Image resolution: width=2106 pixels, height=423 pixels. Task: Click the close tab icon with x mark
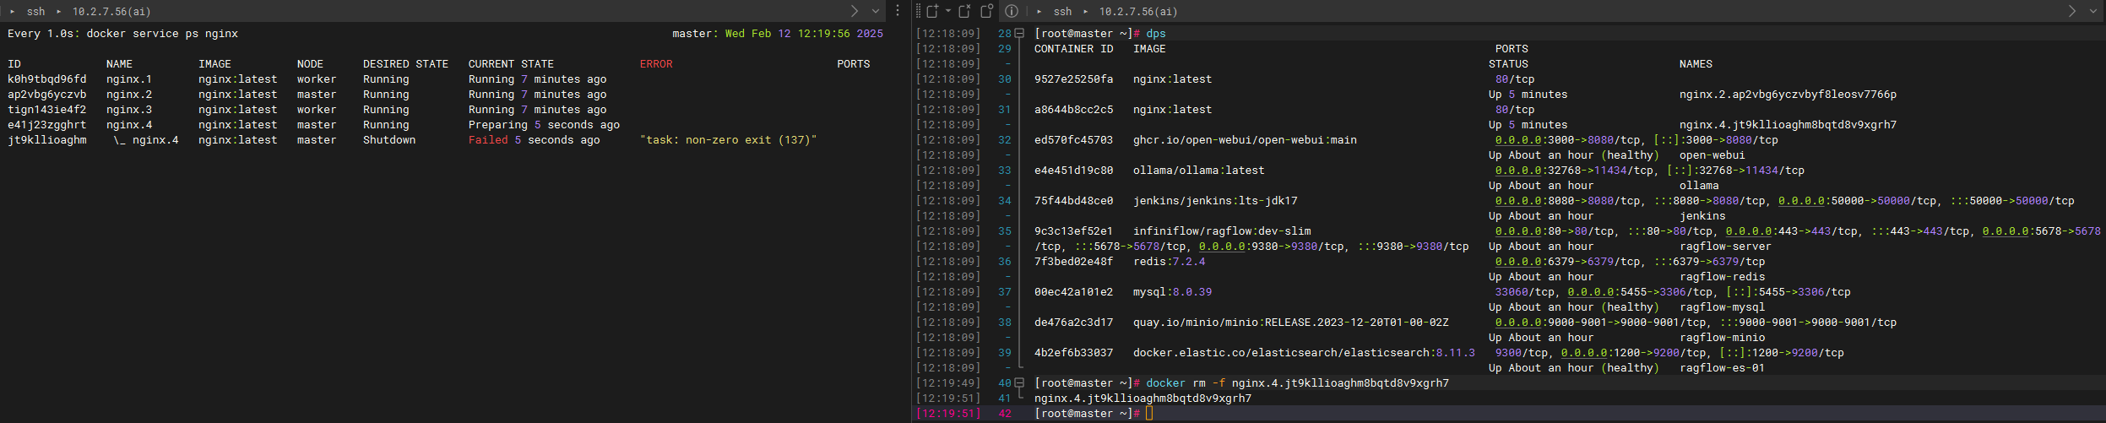point(966,11)
